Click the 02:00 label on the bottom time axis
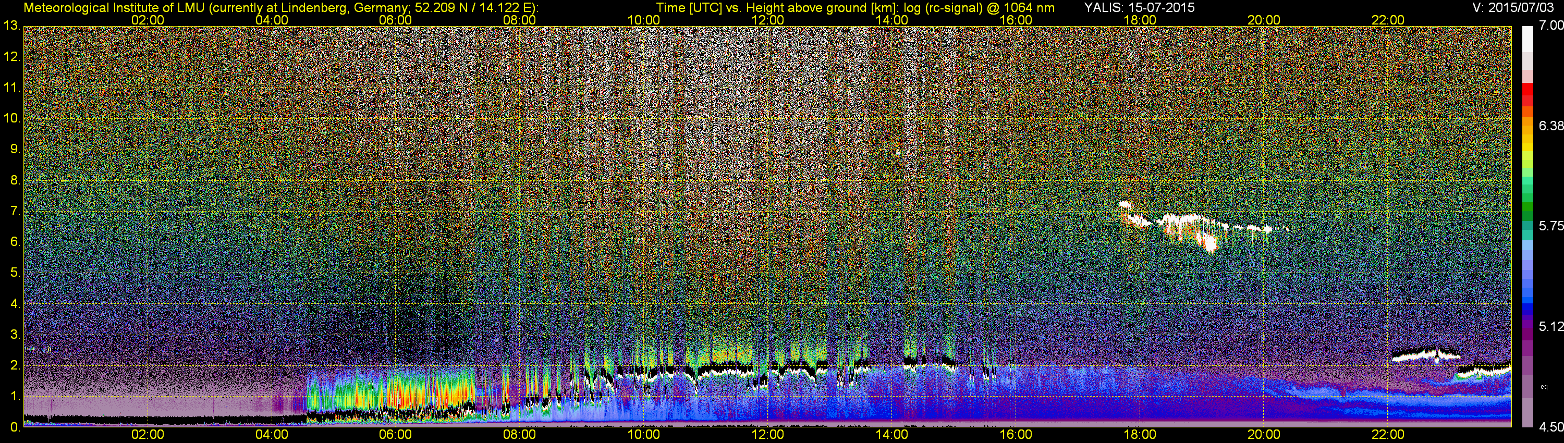 pos(148,435)
